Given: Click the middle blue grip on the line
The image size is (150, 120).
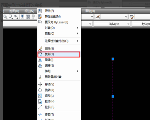Looking at the screenshot, I should pyautogui.click(x=113, y=96).
